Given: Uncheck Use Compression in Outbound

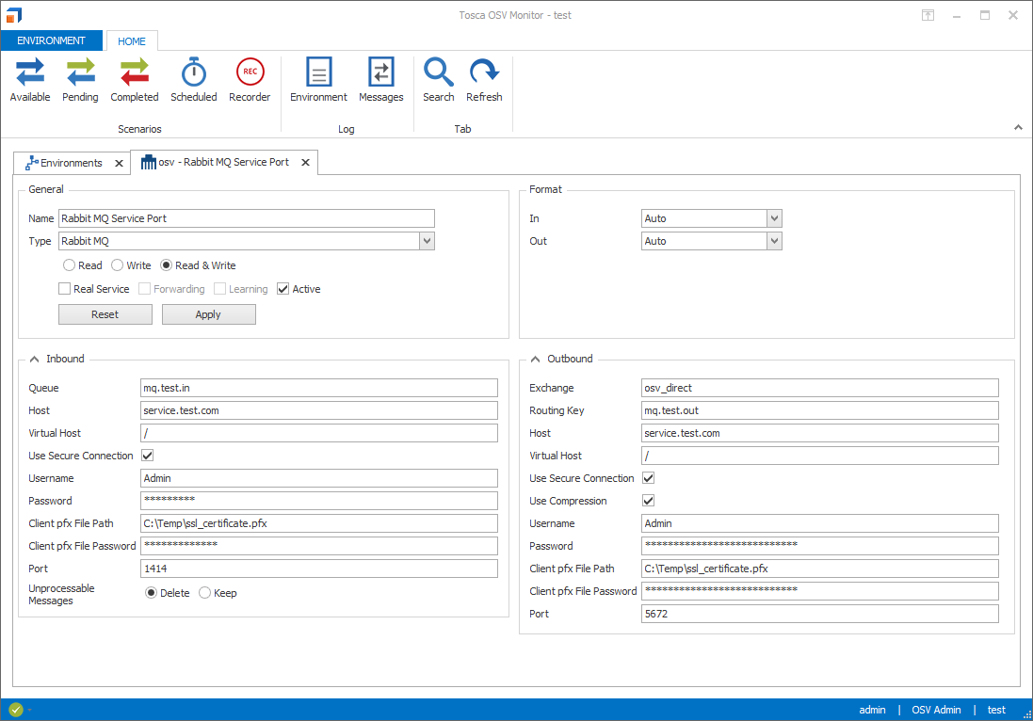Looking at the screenshot, I should [x=649, y=501].
